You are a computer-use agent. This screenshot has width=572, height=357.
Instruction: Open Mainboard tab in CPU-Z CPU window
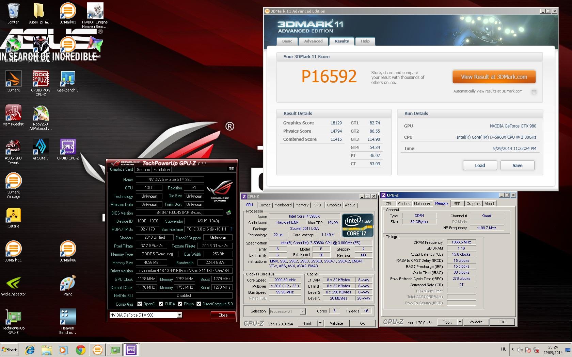pos(283,205)
